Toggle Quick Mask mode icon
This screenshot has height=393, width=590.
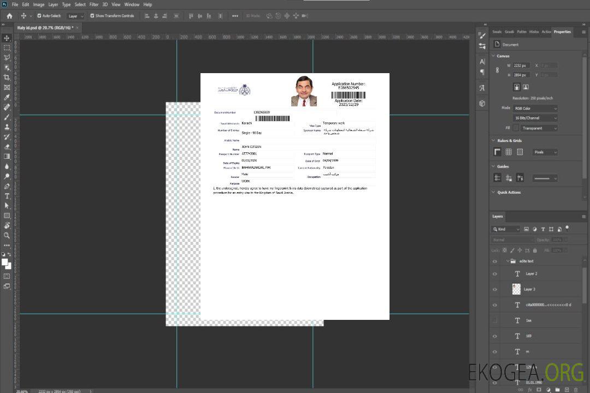7,276
